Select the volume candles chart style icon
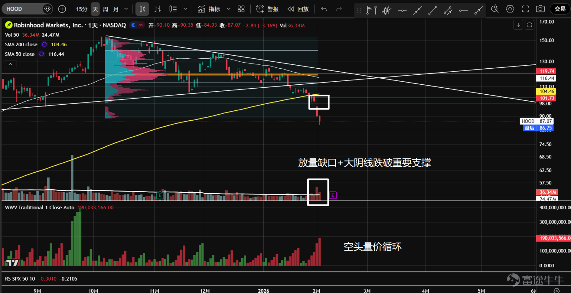The image size is (571, 293). click(x=173, y=9)
